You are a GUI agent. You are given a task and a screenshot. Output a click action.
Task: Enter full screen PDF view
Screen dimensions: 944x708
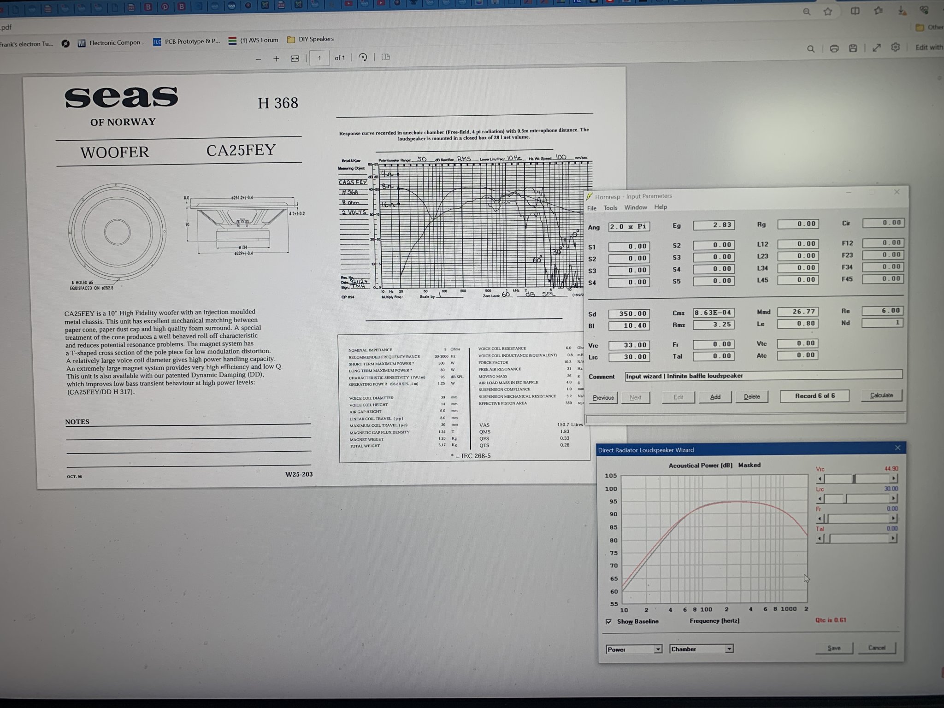tap(876, 47)
